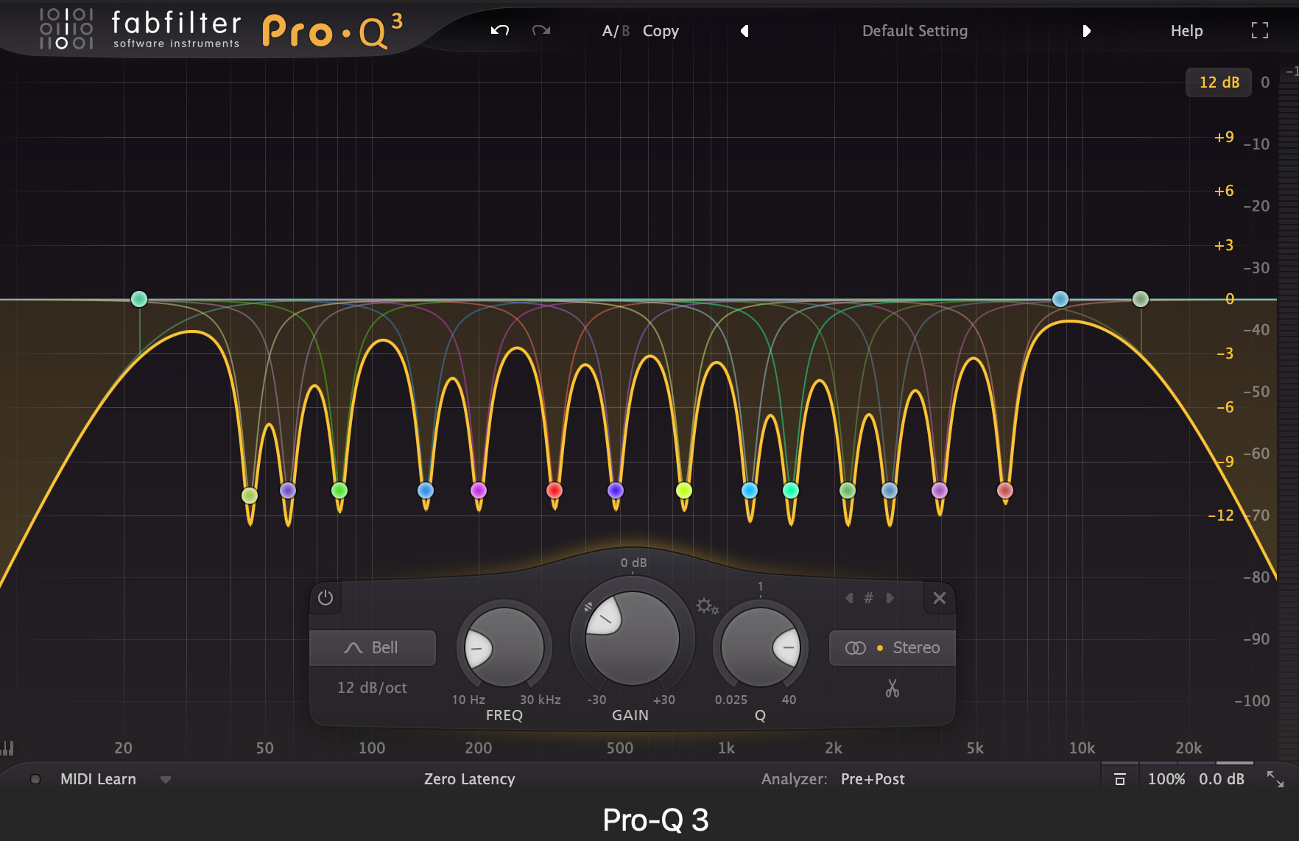Click the 0.0 dB output level
Viewport: 1299px width, 841px height.
[1222, 779]
